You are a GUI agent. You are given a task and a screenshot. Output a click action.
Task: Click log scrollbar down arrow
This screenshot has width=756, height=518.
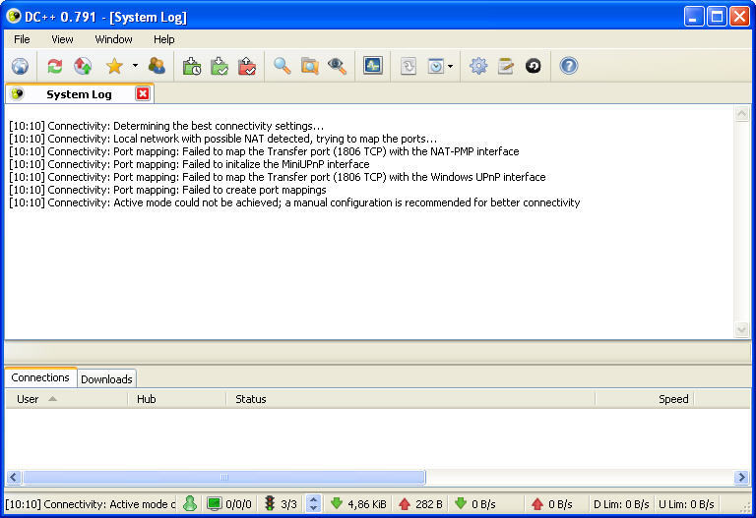click(741, 329)
